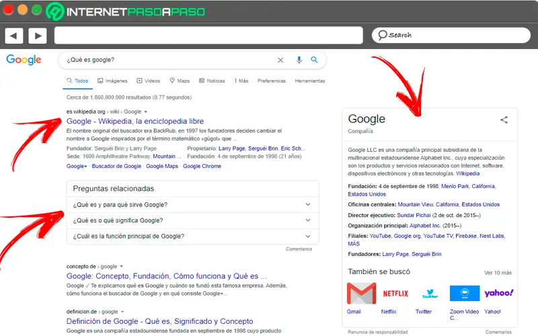Viewport: 538px width, 336px height.
Task: Click the 'Compañía' subtitle under Google
Action: click(x=360, y=131)
